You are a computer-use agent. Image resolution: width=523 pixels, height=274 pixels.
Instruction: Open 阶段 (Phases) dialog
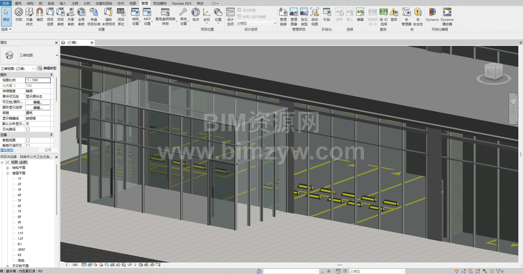[x=327, y=15]
